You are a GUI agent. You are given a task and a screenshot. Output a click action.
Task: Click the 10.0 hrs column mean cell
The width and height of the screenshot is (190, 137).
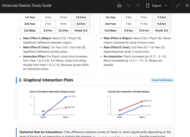pyautogui.click(x=144, y=30)
